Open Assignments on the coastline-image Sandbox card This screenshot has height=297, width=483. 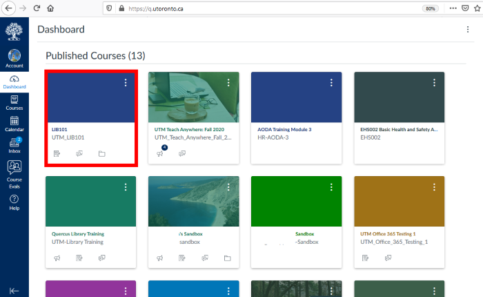(182, 258)
